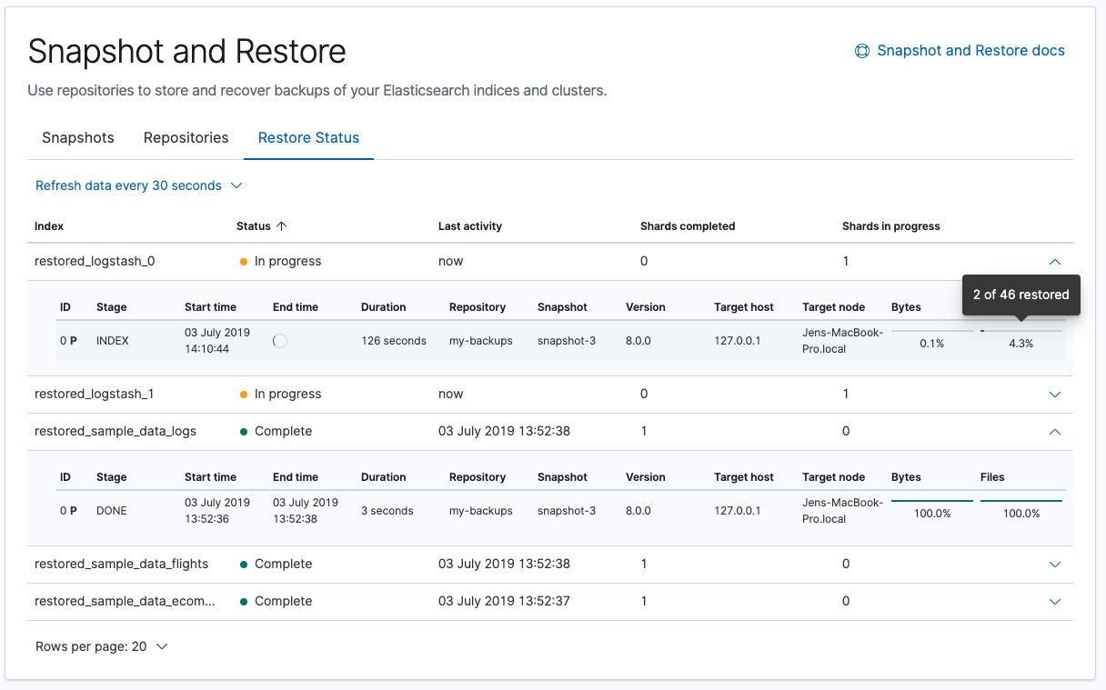Click the ascending sort arrow on Status column
The width and height of the screenshot is (1106, 690).
coord(282,225)
